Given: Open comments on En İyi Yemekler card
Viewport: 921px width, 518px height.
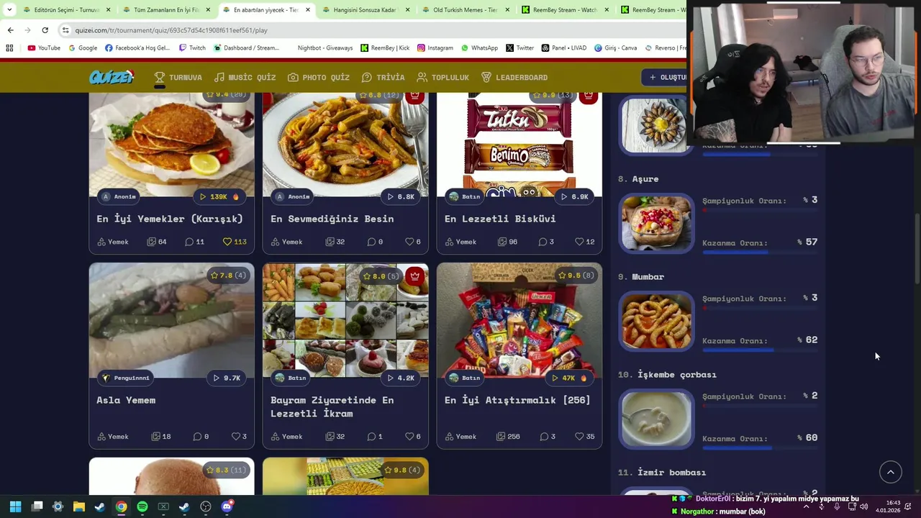Looking at the screenshot, I should (194, 242).
